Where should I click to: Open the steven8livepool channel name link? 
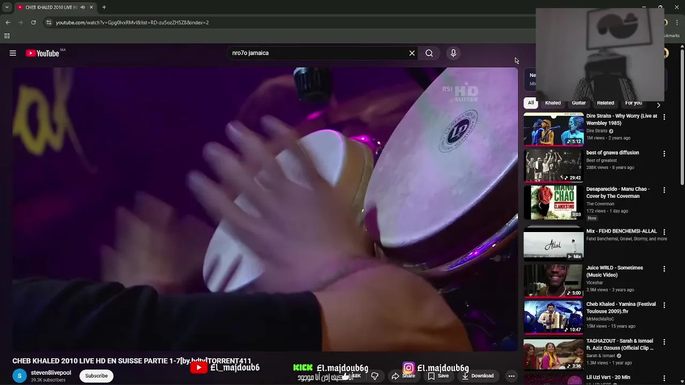(x=51, y=373)
